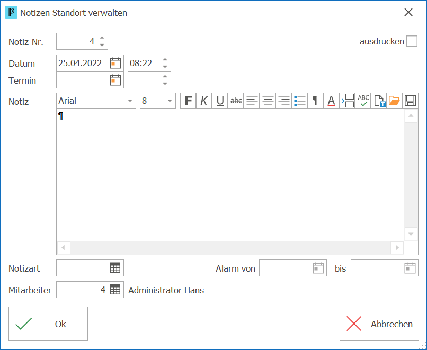Increase the Notiz-Nr. value
The width and height of the screenshot is (427, 350).
pos(102,38)
